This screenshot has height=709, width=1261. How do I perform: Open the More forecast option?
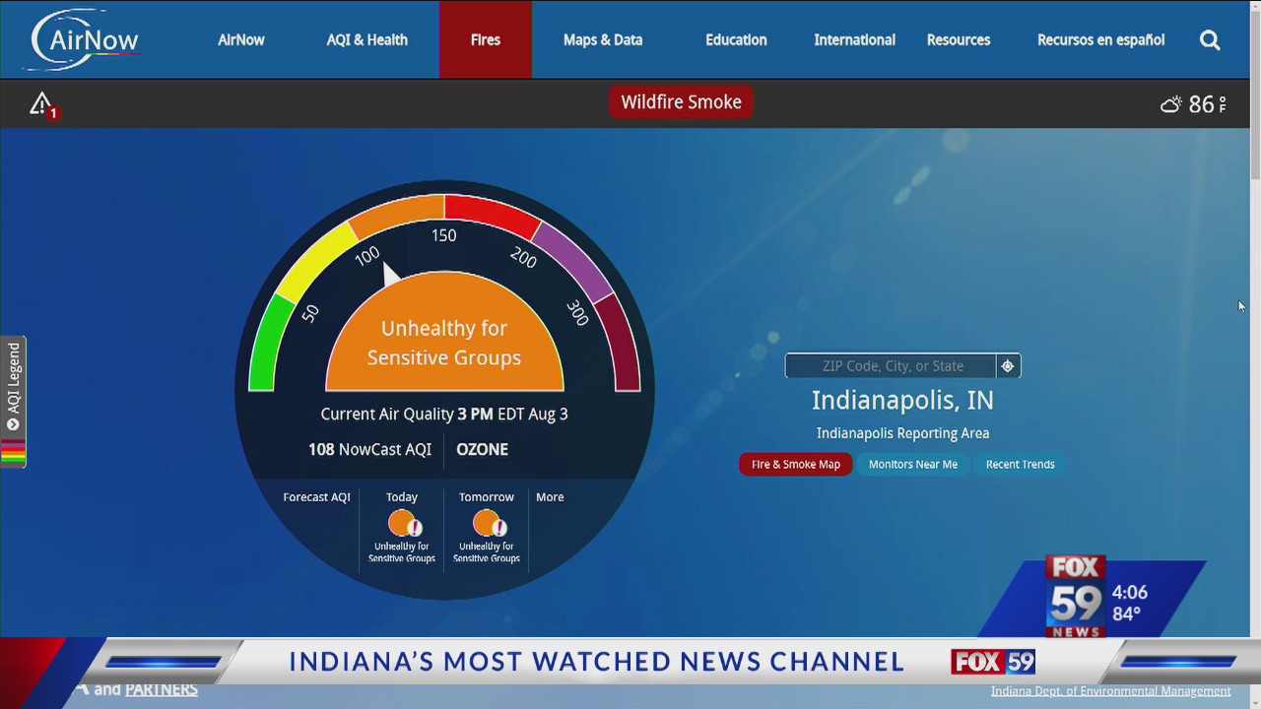pos(550,497)
